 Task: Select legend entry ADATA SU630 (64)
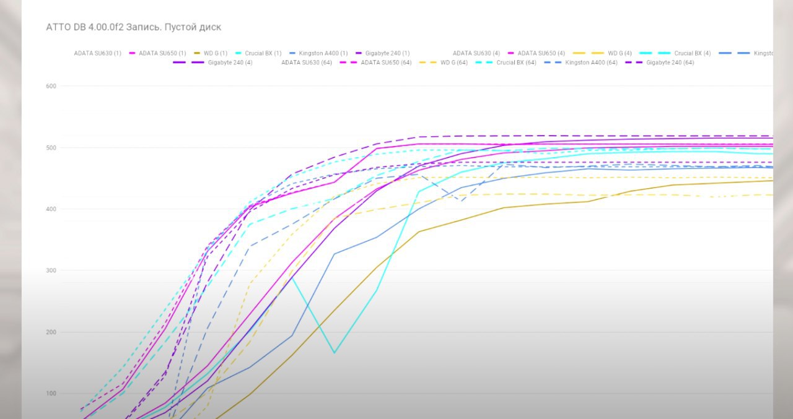click(x=307, y=63)
